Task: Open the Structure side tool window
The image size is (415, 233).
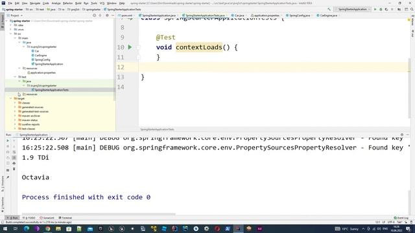Action: tap(3, 184)
